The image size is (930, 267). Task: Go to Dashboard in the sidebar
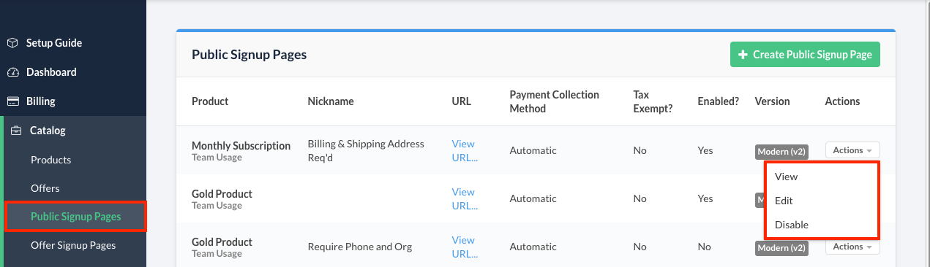51,72
